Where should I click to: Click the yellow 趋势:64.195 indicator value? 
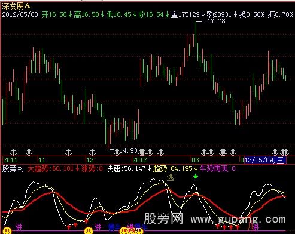(x=173, y=169)
